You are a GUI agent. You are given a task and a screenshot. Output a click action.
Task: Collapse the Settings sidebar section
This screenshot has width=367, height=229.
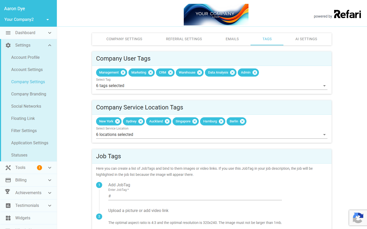[x=50, y=45]
